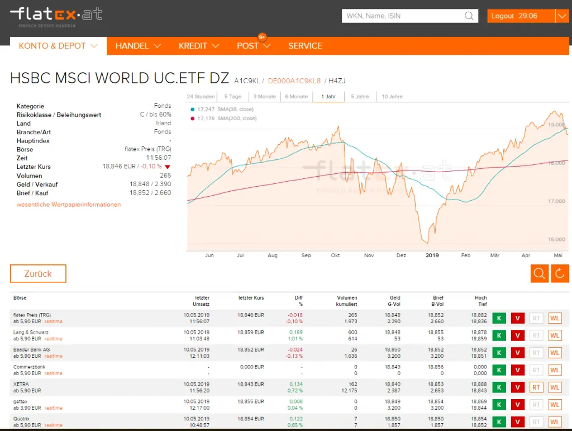Click the Börse column header
The image size is (572, 431).
point(20,298)
